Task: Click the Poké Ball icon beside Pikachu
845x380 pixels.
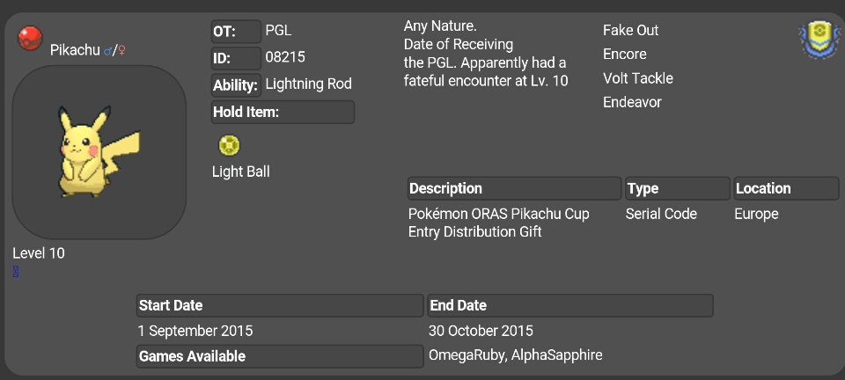Action: click(30, 38)
